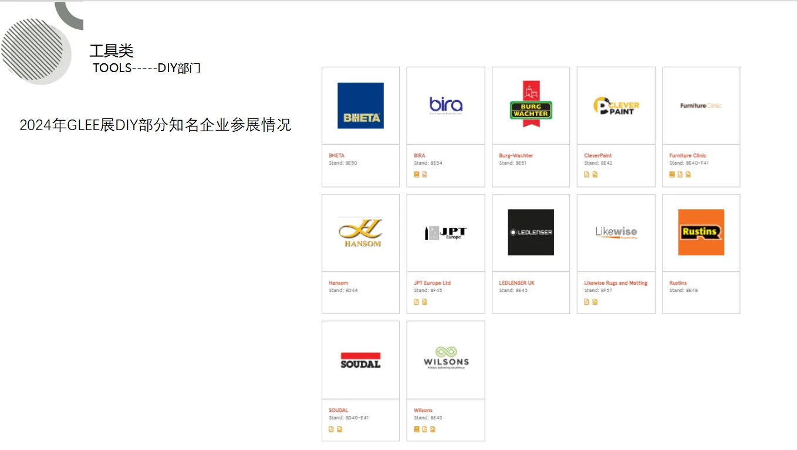Open the lined document icon under CleverPaint
The height and width of the screenshot is (450, 797).
(595, 175)
